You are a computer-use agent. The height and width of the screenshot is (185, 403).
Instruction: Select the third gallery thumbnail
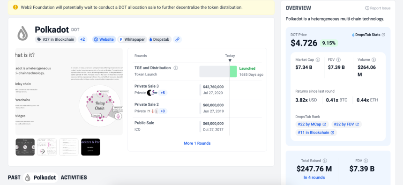[68, 147]
